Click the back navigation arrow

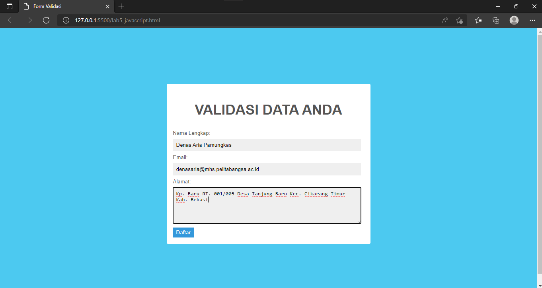coord(11,20)
